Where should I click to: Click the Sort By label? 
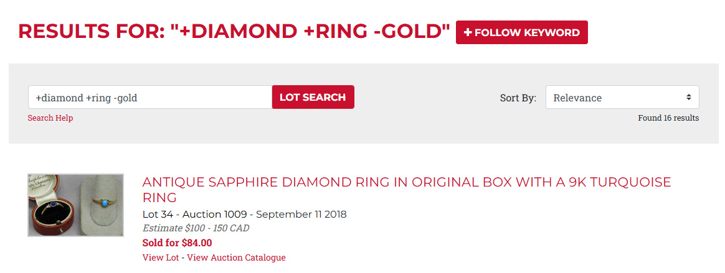(518, 98)
